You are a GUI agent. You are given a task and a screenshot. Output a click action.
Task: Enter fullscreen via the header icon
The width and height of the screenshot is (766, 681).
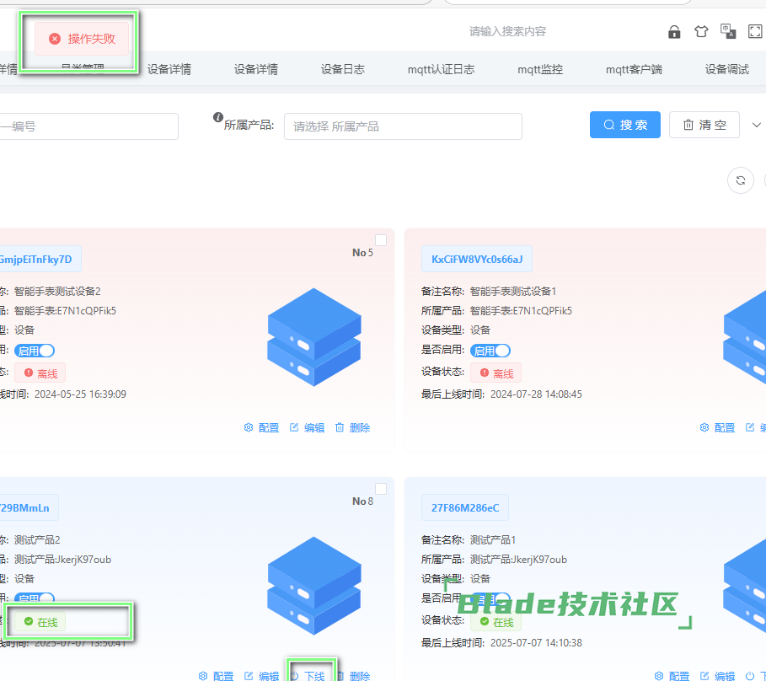755,32
